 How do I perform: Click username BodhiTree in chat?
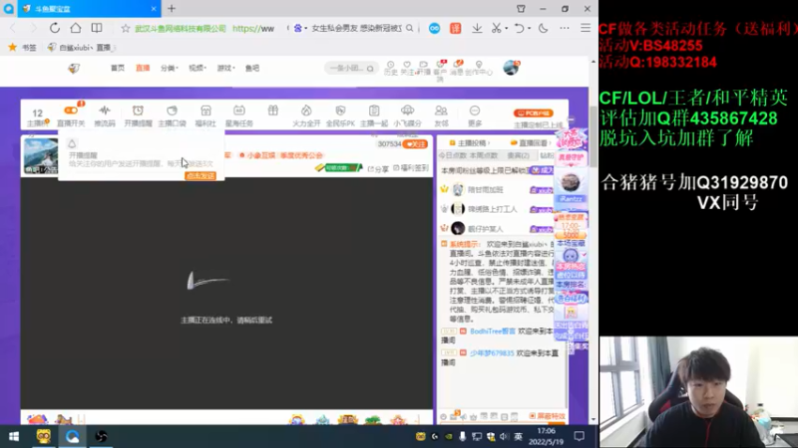coord(493,332)
